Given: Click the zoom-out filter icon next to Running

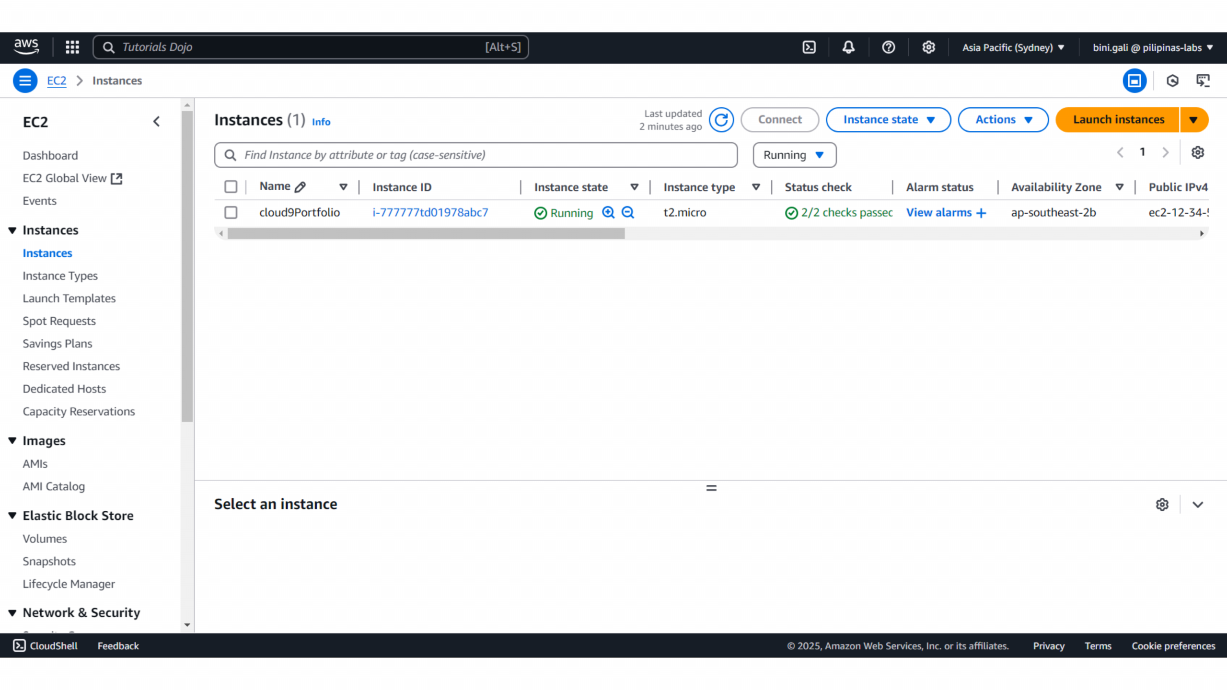Looking at the screenshot, I should pos(628,212).
